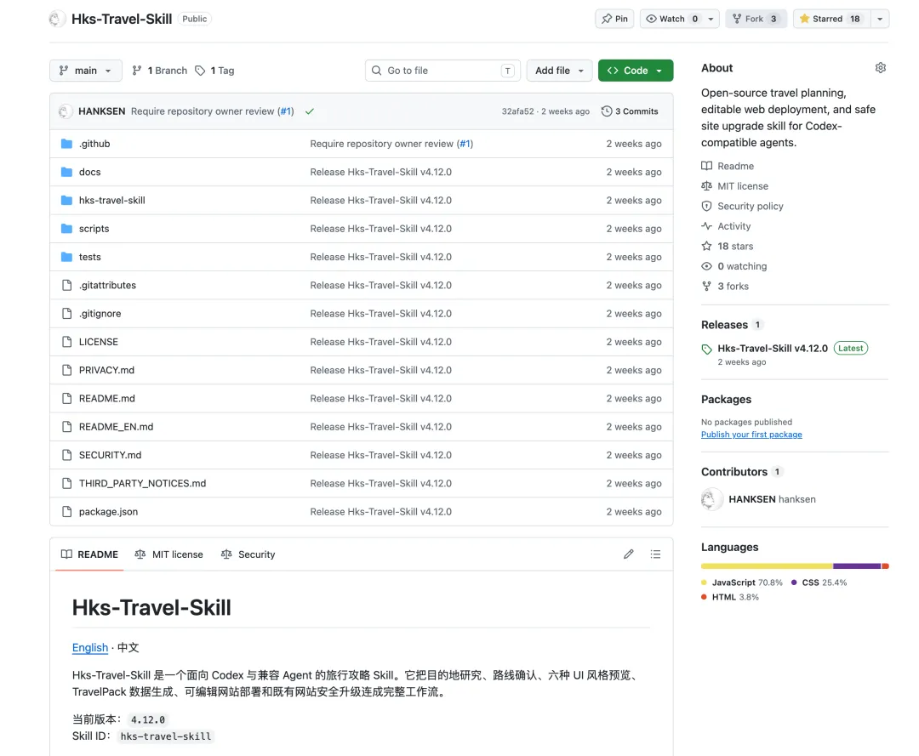Click the HANKSEN avatar in commit header
The width and height of the screenshot is (919, 756).
[65, 111]
